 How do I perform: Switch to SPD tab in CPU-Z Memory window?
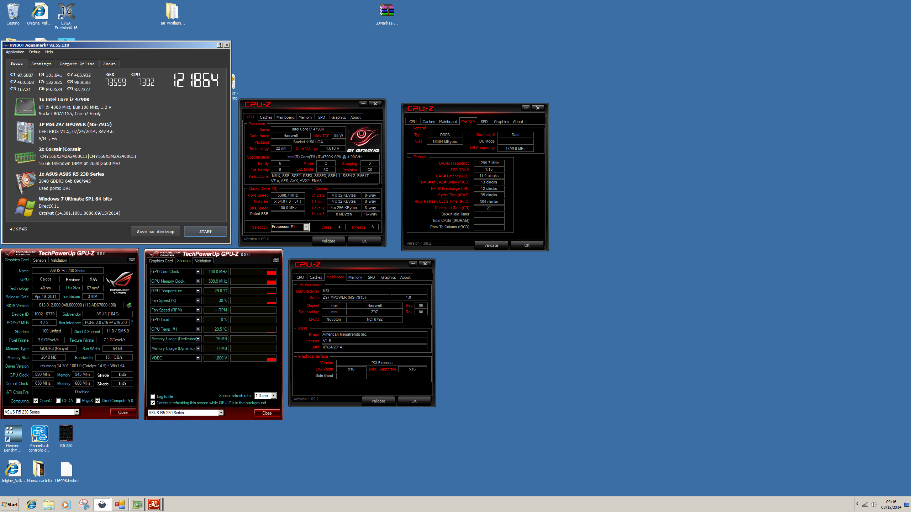(484, 122)
